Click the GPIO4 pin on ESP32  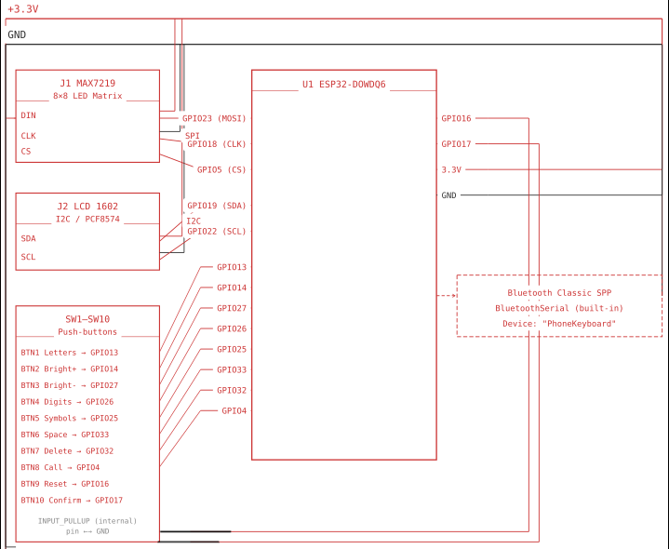234,410
